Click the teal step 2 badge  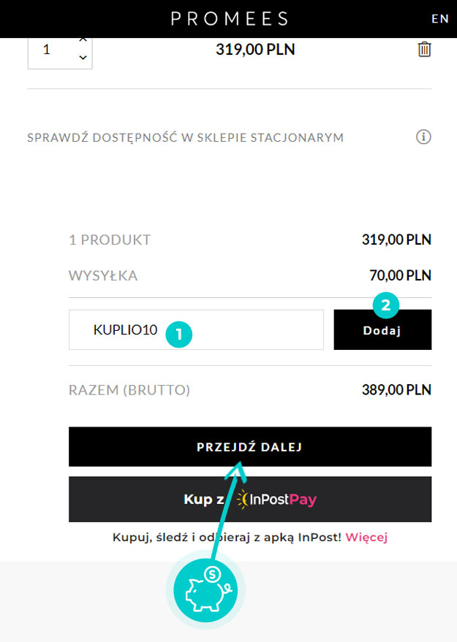pyautogui.click(x=385, y=305)
